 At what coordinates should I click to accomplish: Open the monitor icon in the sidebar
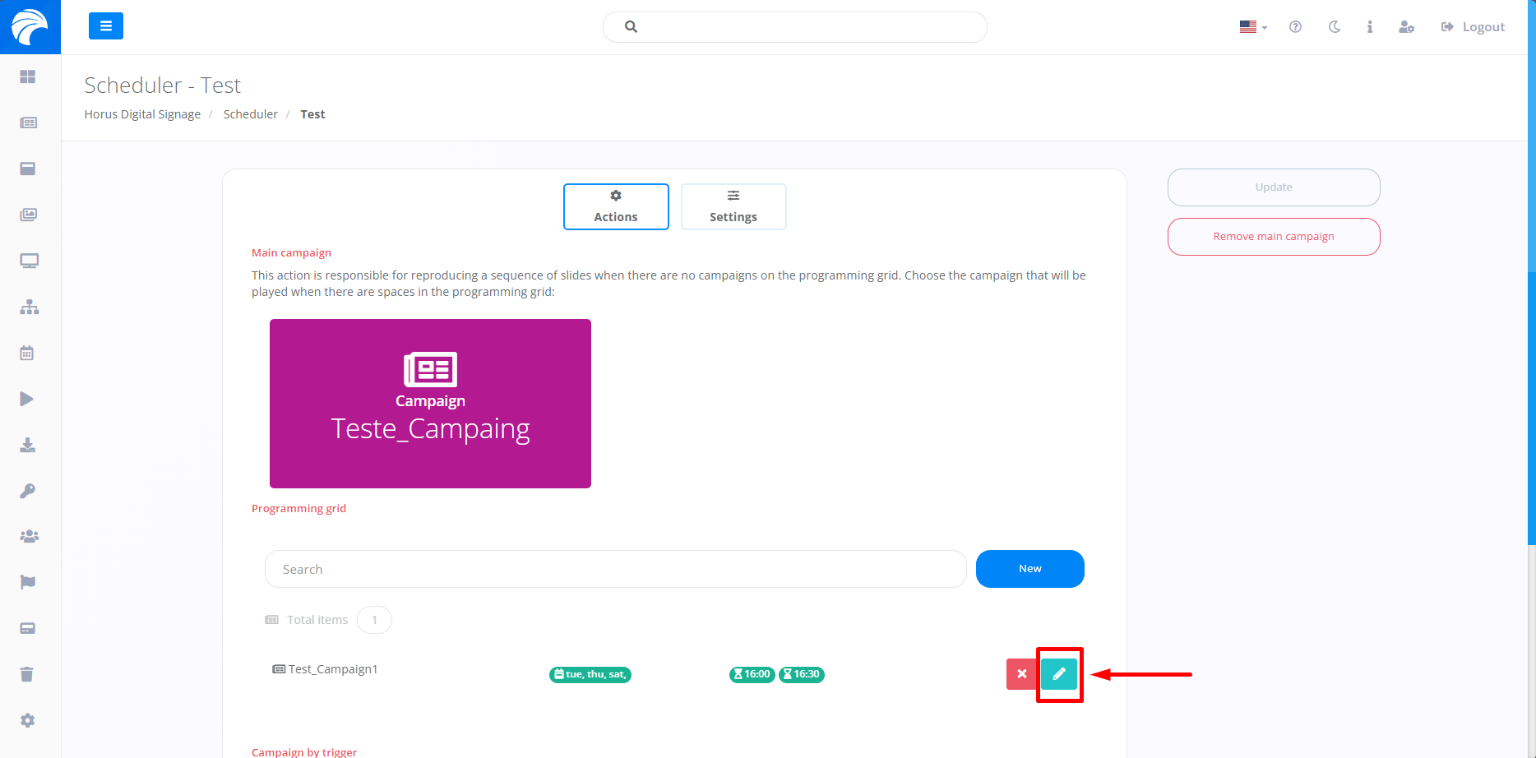tap(29, 261)
